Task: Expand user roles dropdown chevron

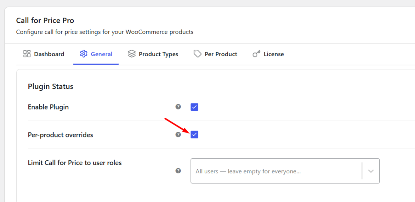Action: [371, 171]
